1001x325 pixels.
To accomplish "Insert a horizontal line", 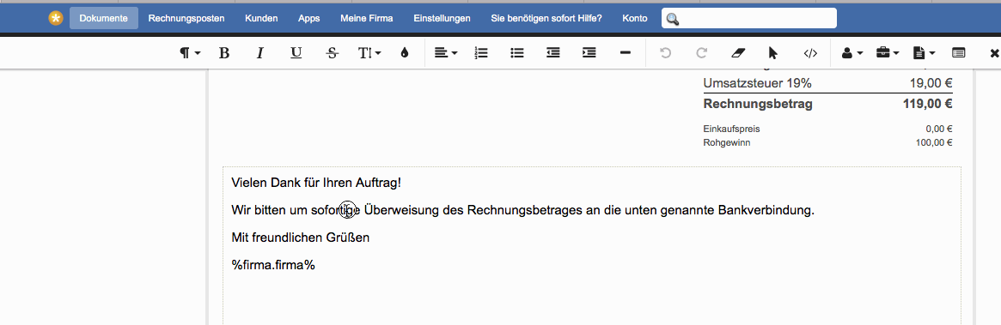I will pos(626,53).
